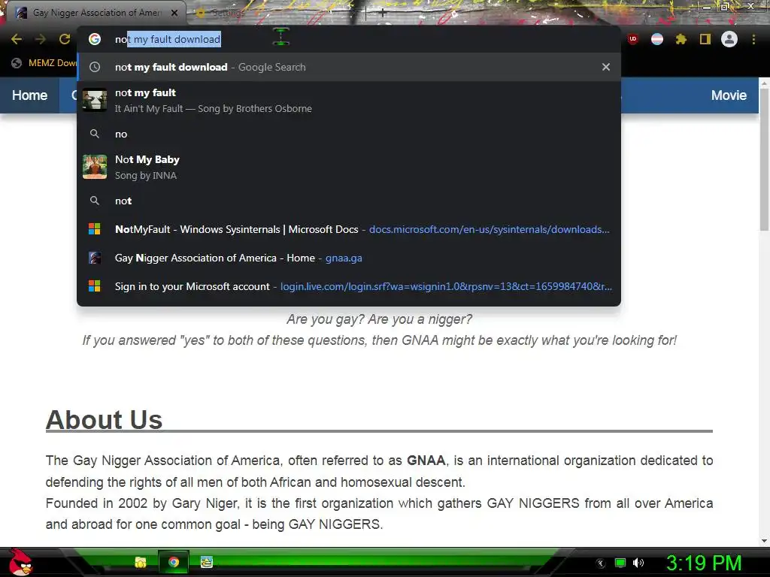Open the 'Sign in to your Microsoft account' suggestion
Viewport: 770px width, 577px height.
pyautogui.click(x=349, y=286)
